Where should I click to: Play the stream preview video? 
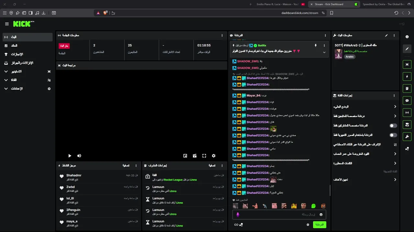click(x=70, y=156)
